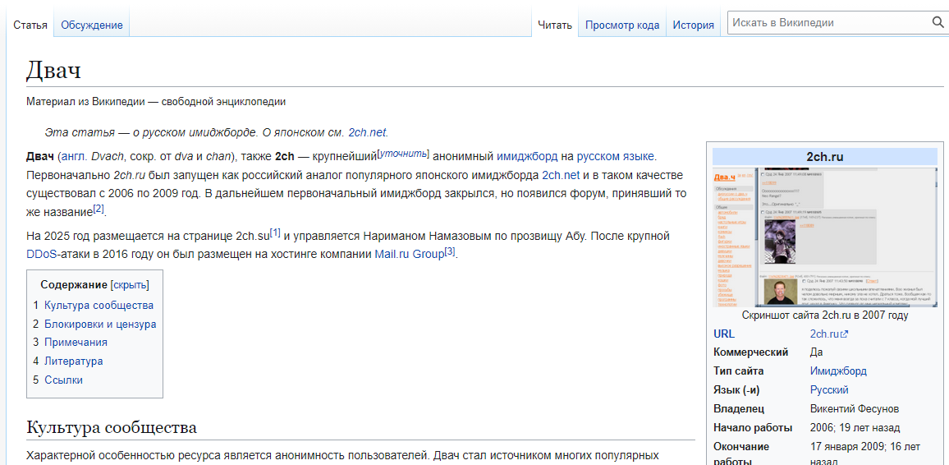Open the Просмотр кода tab
Viewport: 949px width, 465px height.
coord(622,25)
